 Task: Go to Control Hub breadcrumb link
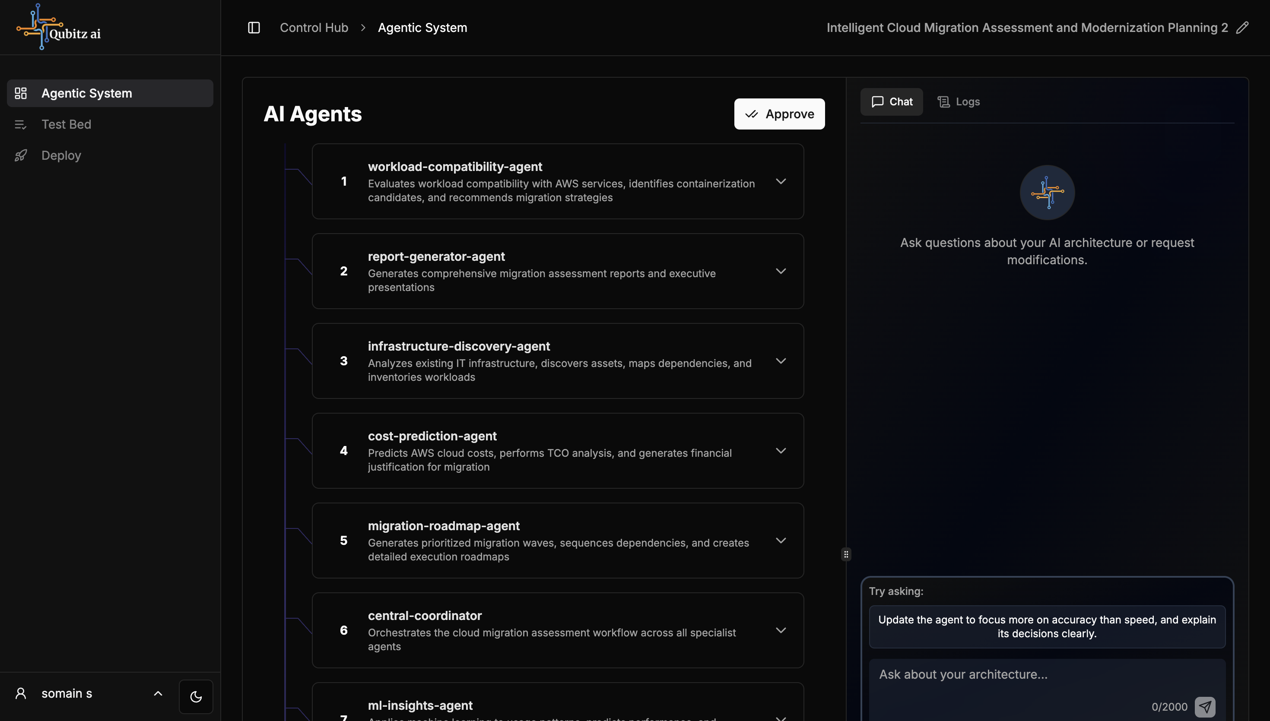314,28
